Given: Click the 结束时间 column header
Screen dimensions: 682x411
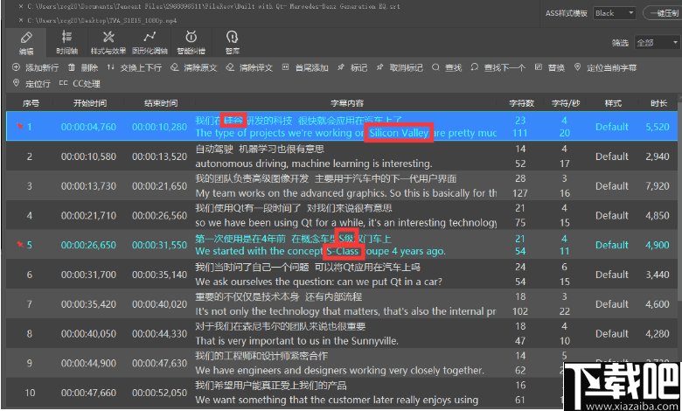Looking at the screenshot, I should click(161, 103).
